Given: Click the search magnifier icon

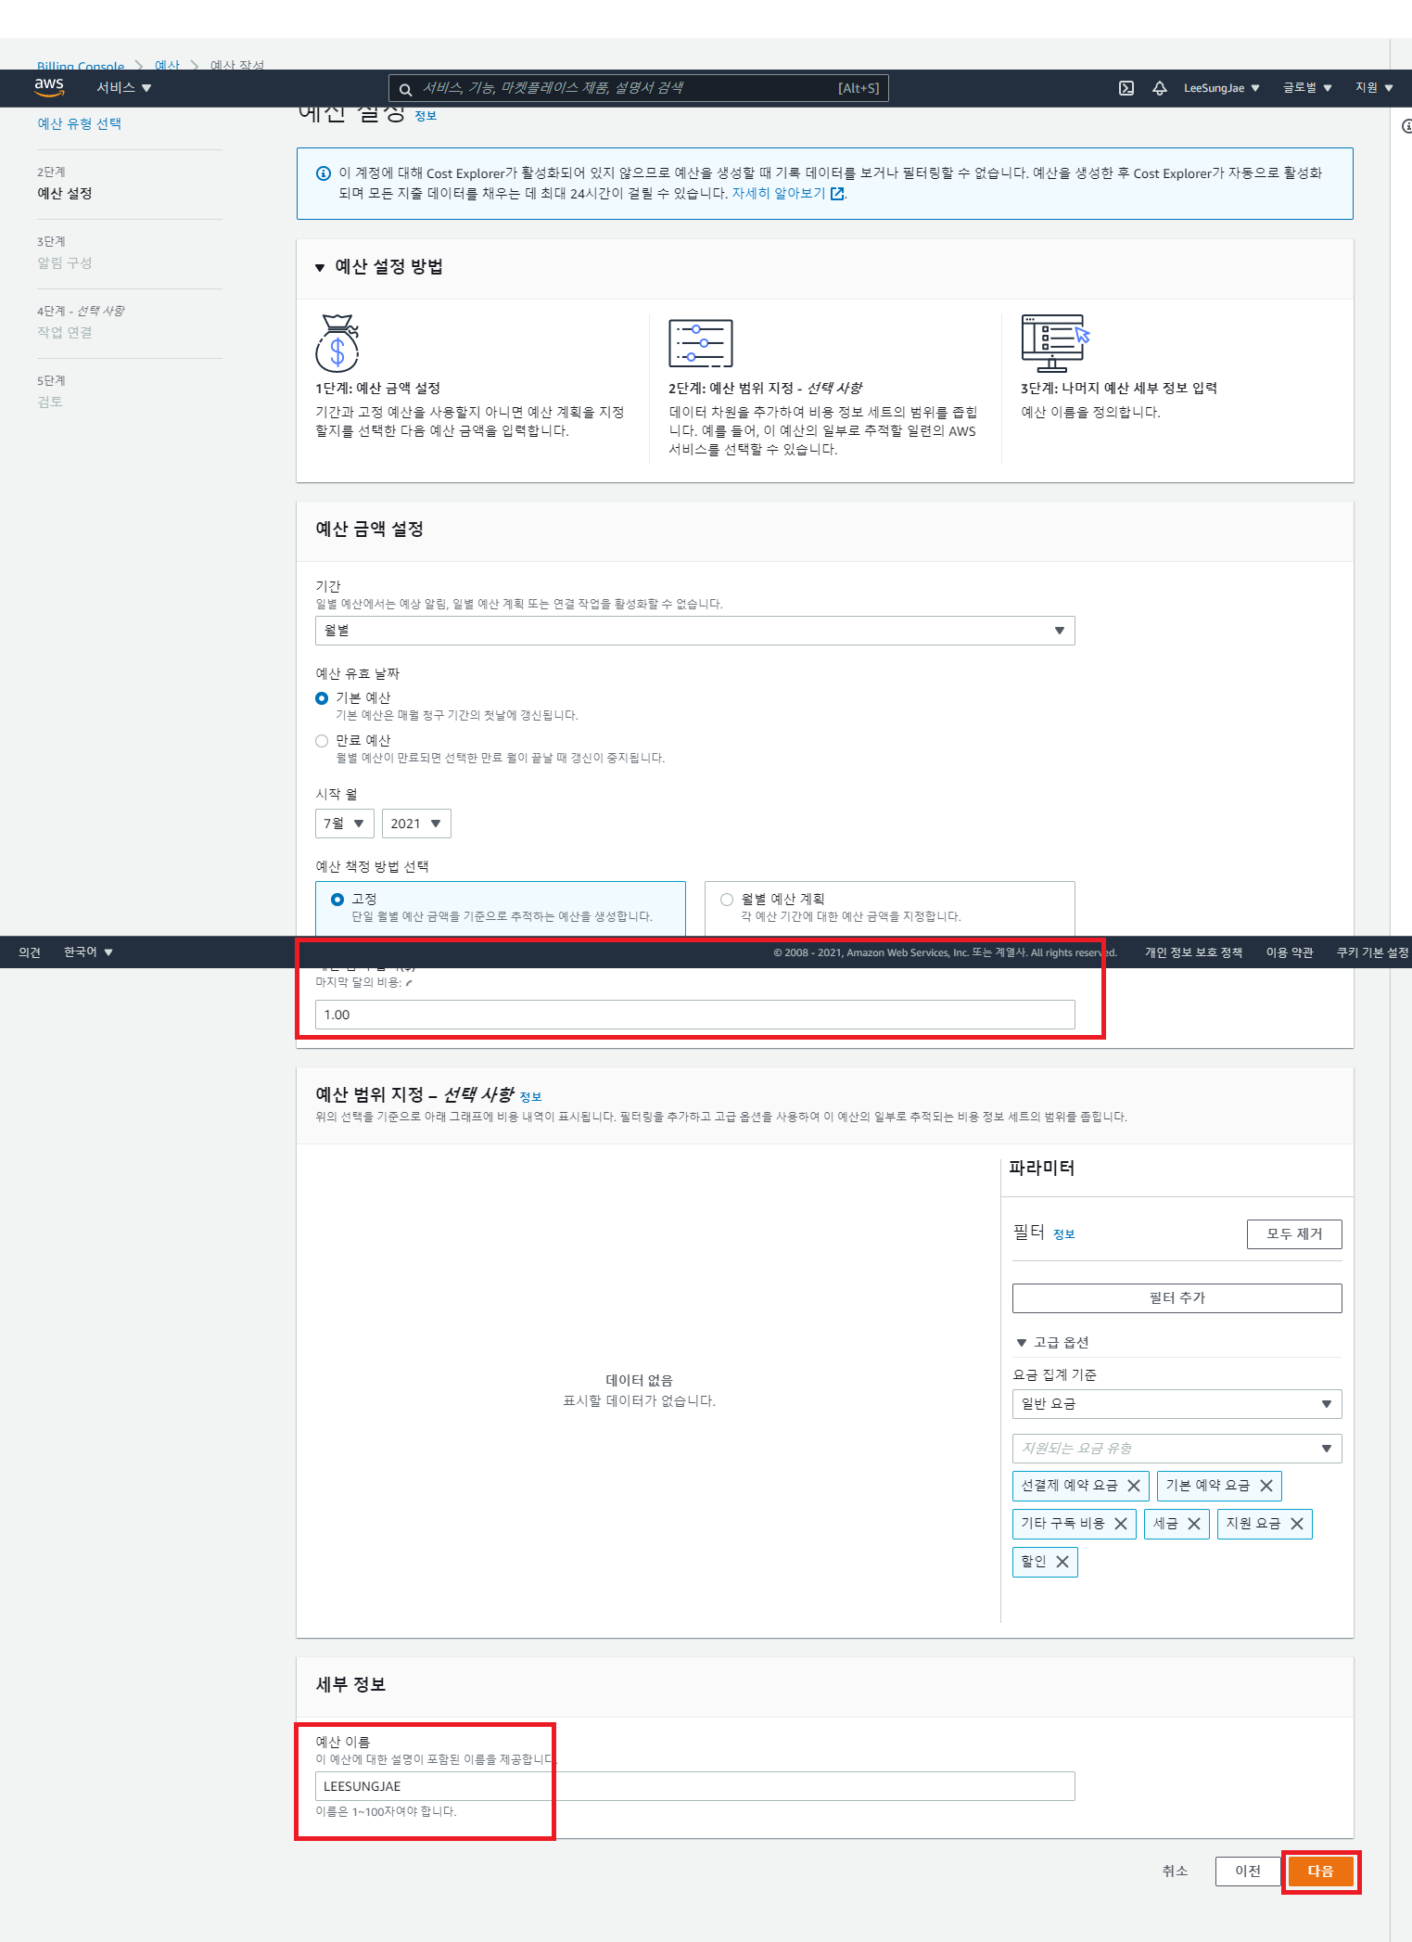Looking at the screenshot, I should [405, 89].
